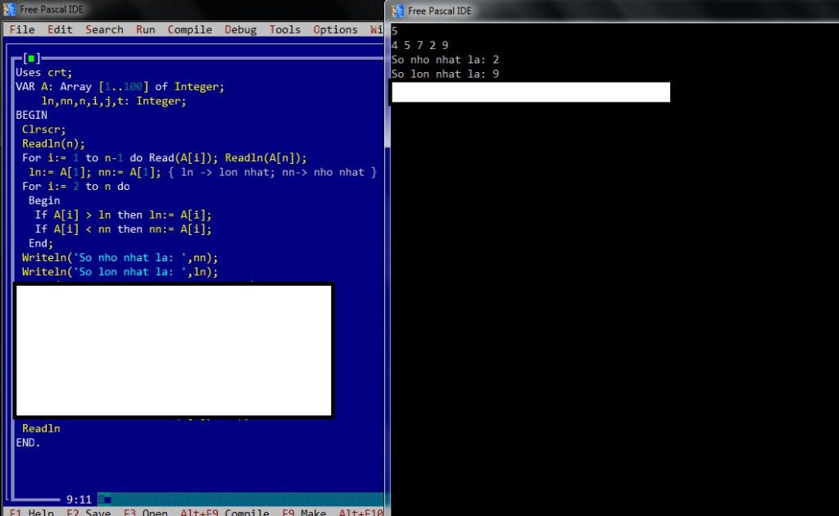Click the F2 Save status bar shortcut

tap(88, 512)
